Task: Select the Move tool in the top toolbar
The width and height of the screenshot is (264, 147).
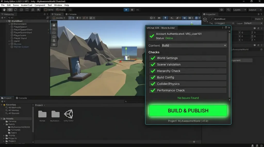Action: click(10, 10)
